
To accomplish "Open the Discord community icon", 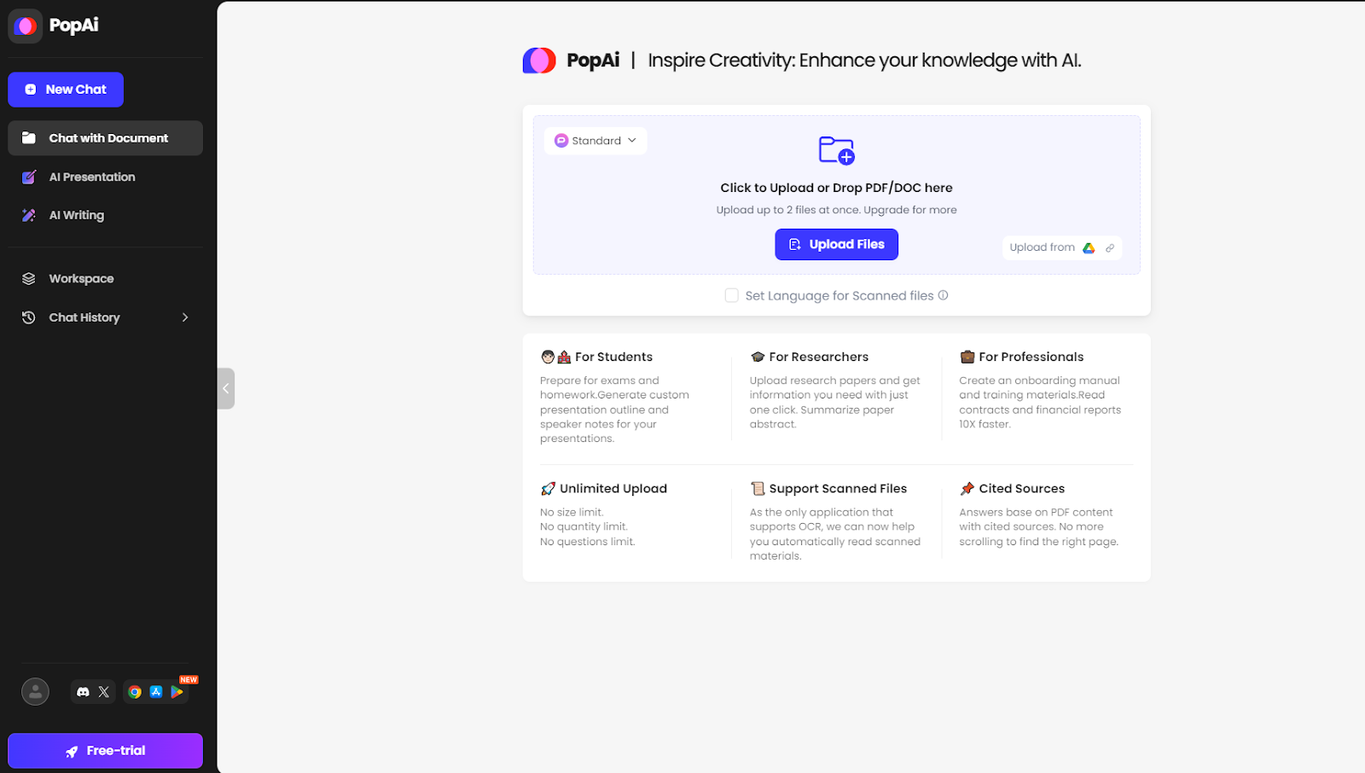I will click(83, 692).
